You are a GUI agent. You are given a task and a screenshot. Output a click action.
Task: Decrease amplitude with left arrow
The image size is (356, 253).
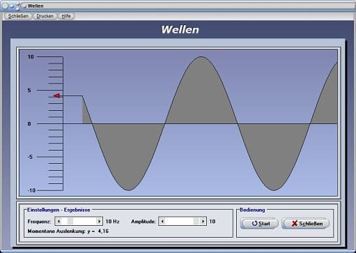[162, 222]
